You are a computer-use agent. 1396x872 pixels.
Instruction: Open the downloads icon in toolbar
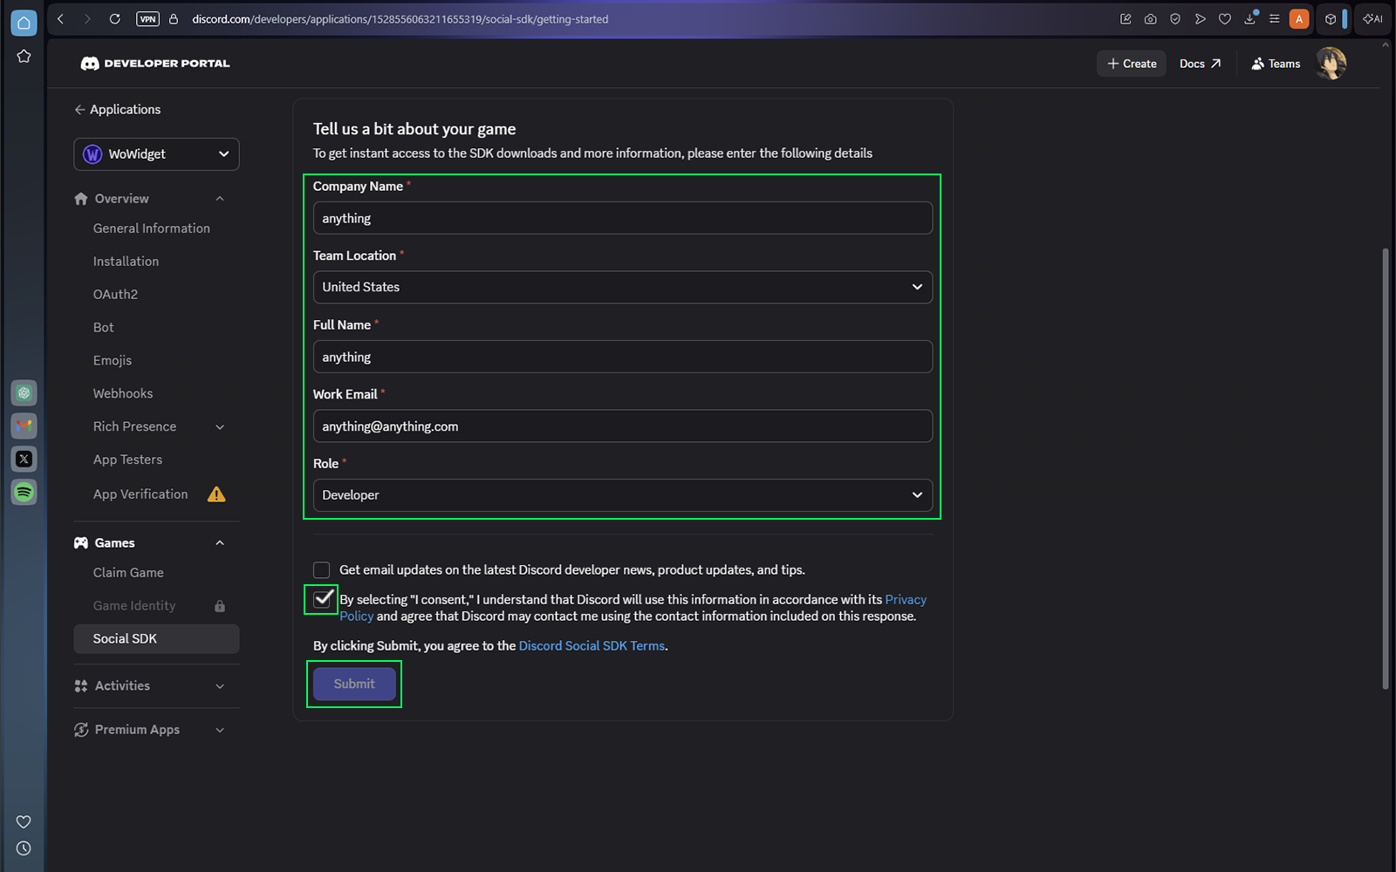coord(1249,18)
